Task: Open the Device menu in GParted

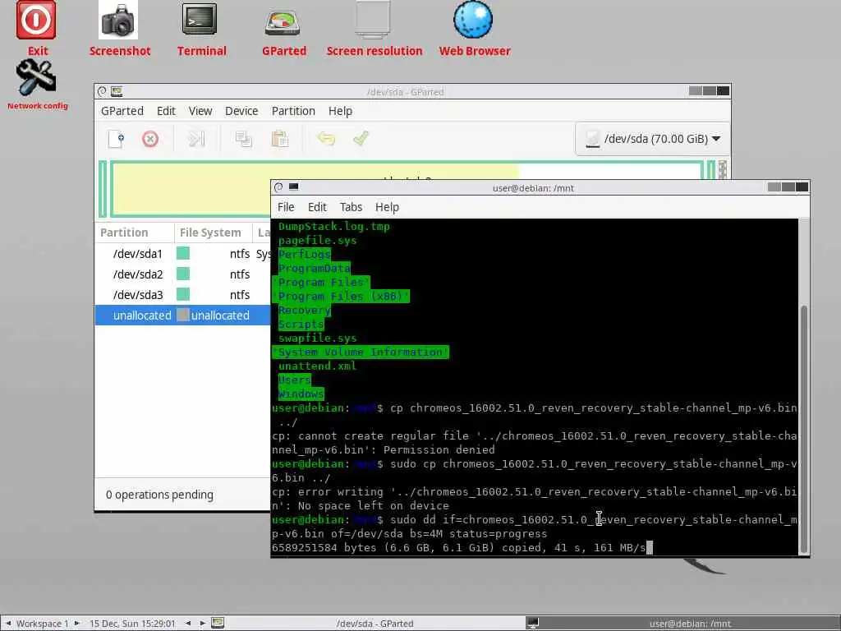Action: (x=241, y=111)
